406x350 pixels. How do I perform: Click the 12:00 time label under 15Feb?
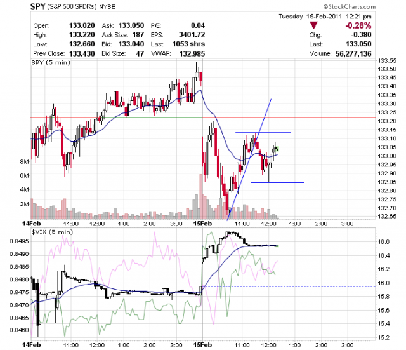(x=268, y=224)
